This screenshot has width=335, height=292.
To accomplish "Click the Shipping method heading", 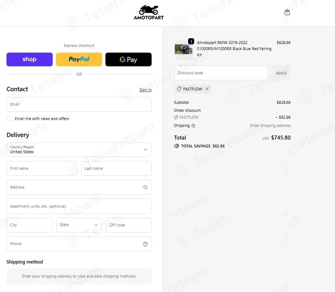I will 25,262.
